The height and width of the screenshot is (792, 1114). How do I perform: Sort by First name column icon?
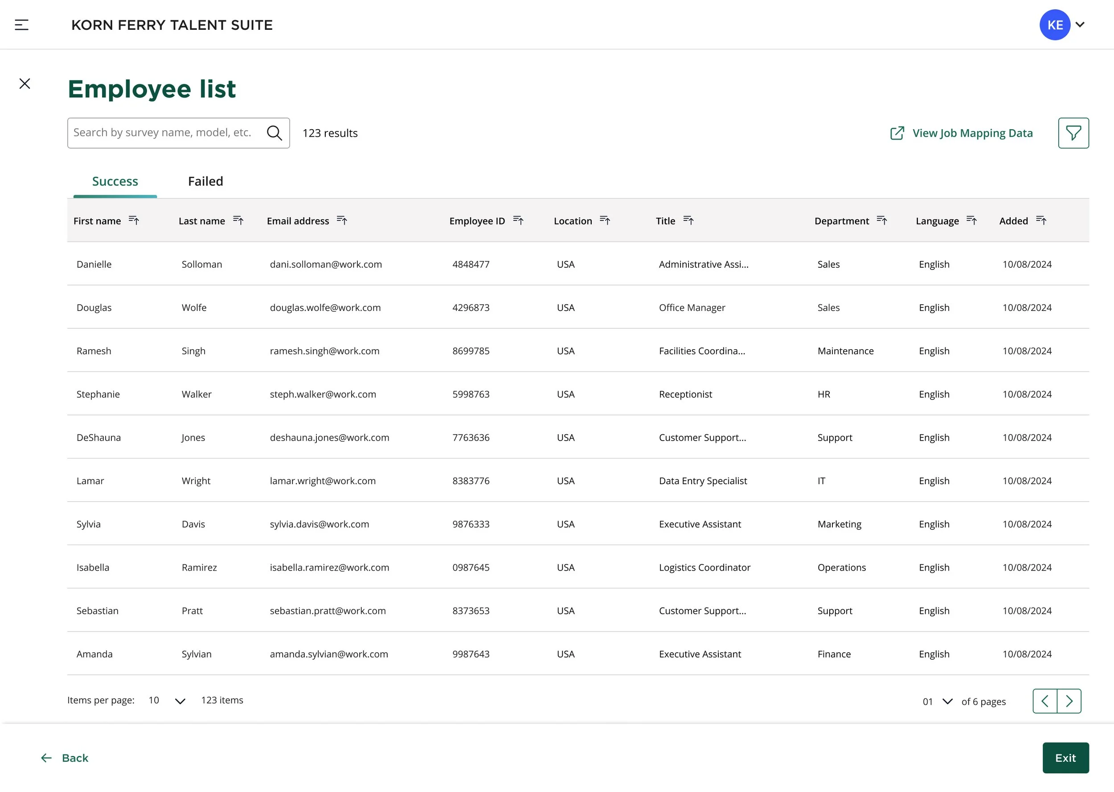tap(134, 220)
